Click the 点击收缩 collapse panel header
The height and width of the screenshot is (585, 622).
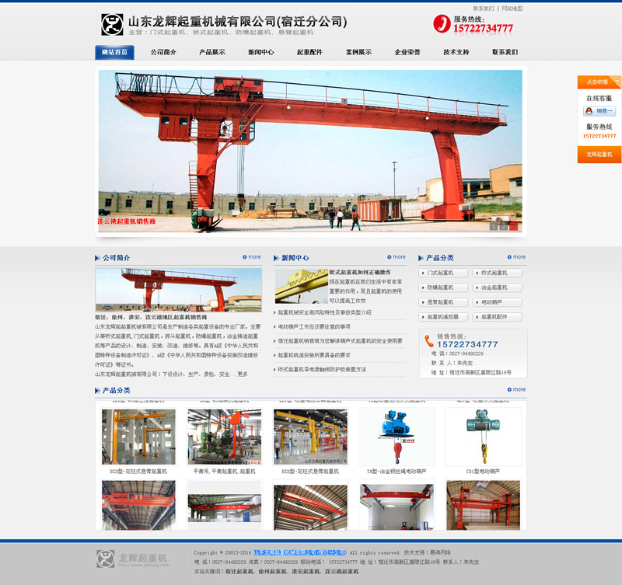(599, 82)
